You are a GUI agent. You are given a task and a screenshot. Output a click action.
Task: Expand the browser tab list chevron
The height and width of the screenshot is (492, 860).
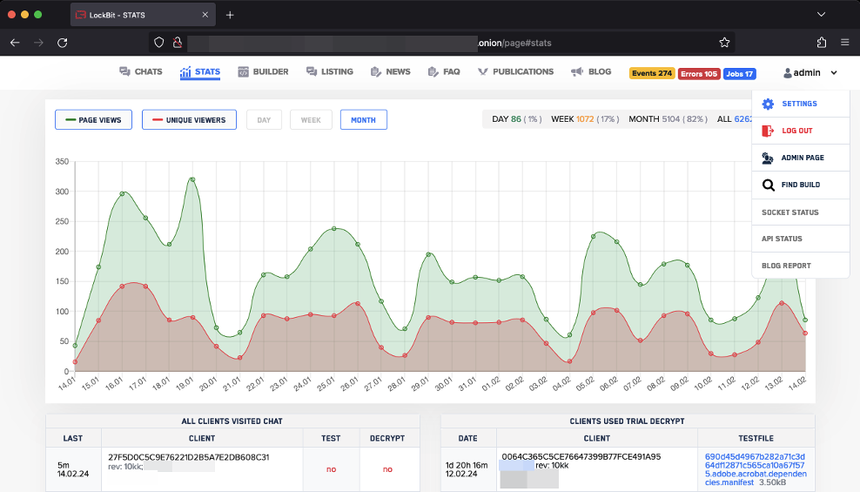(821, 15)
